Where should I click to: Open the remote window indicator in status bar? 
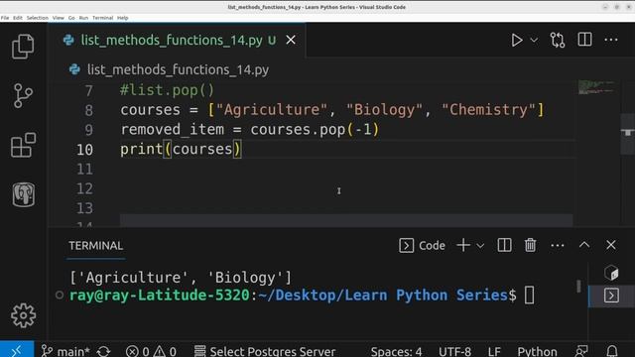coord(17,350)
